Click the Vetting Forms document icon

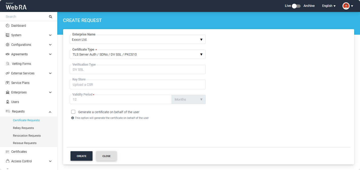(x=8, y=64)
